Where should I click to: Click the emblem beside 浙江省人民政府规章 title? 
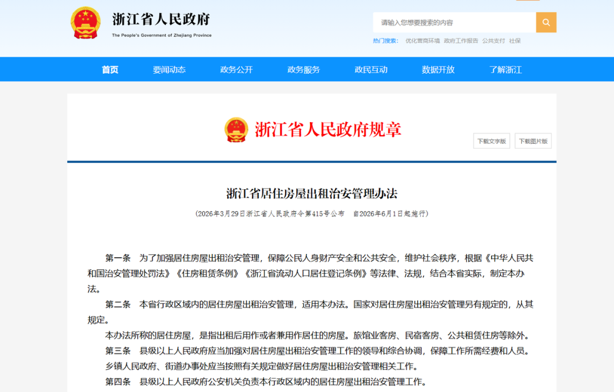236,130
